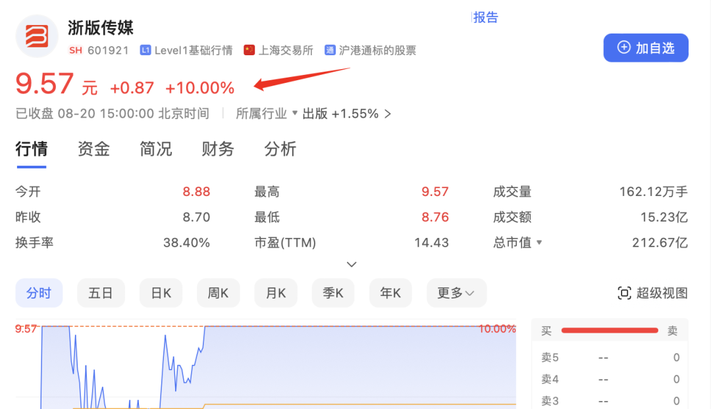Image resolution: width=711 pixels, height=409 pixels.
Task: Open the 出版 +1.55% industry link
Action: pos(347,114)
